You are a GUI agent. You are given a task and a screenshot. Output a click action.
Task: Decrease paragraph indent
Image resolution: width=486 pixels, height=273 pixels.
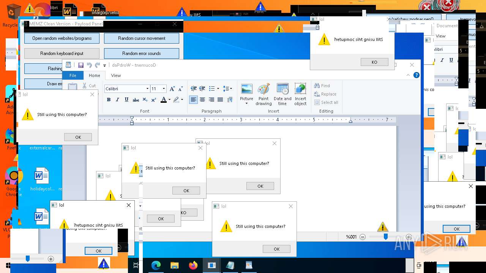194,89
